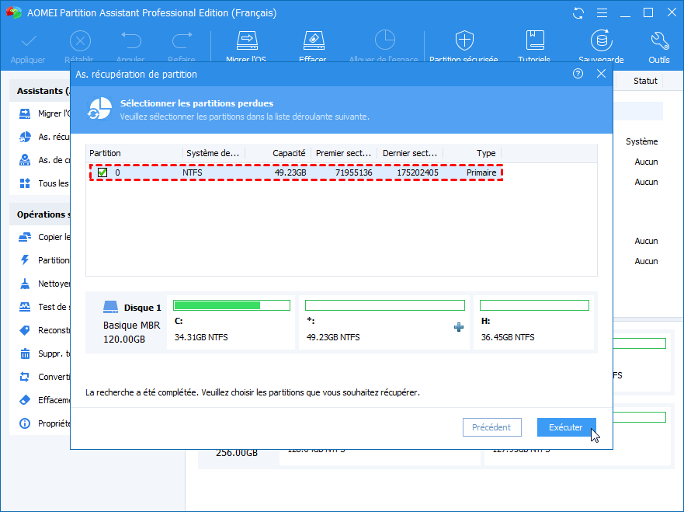This screenshot has height=512, width=684.
Task: Click the Statut column header in main window
Action: [x=645, y=81]
